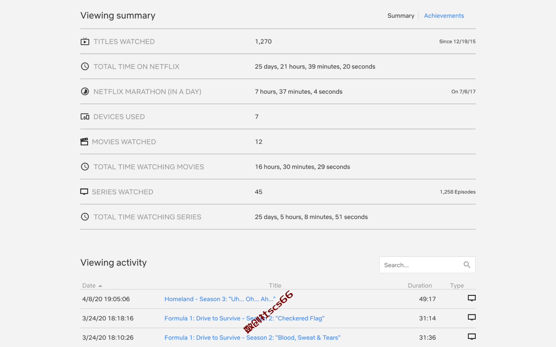The height and width of the screenshot is (347, 556).
Task: Click the SERIES WATCHED label
Action: click(x=122, y=192)
